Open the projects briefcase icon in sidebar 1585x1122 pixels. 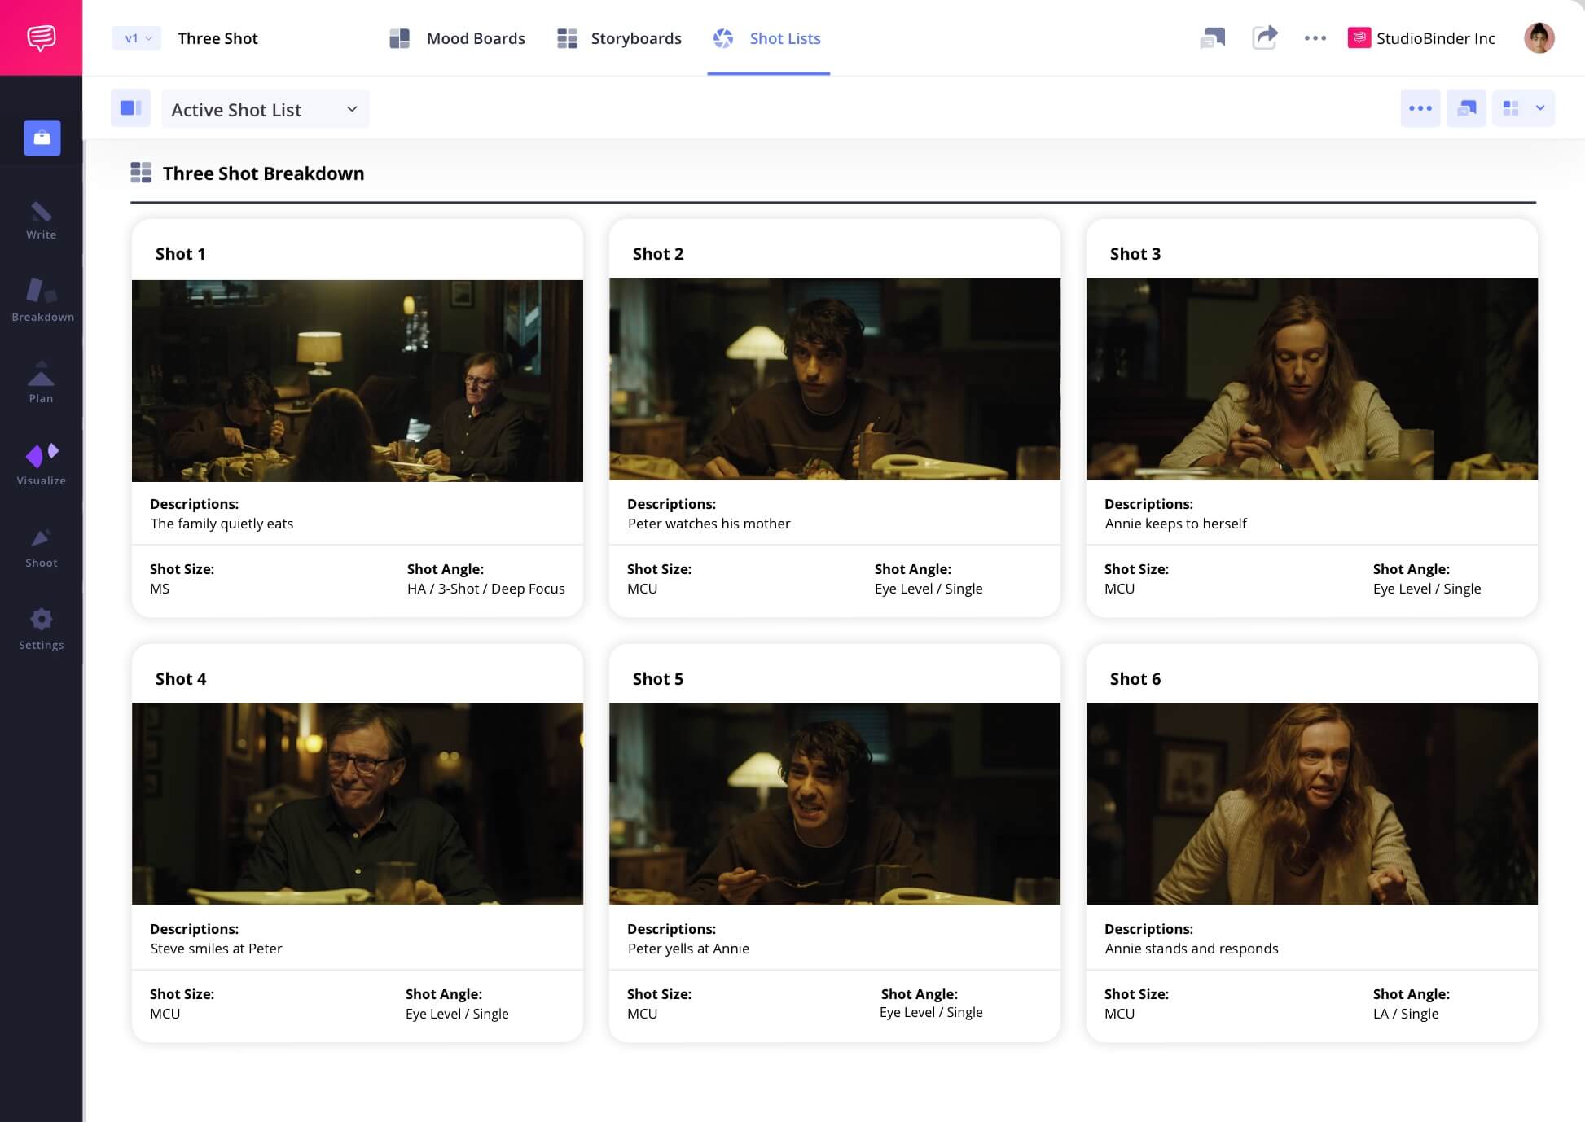(x=42, y=138)
